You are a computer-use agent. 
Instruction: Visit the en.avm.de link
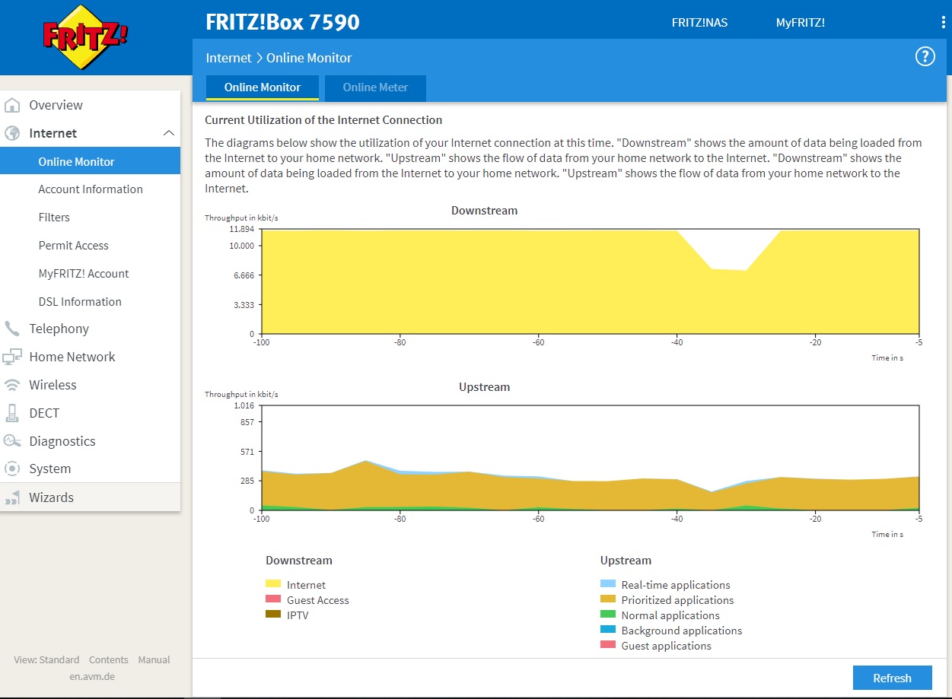point(92,675)
